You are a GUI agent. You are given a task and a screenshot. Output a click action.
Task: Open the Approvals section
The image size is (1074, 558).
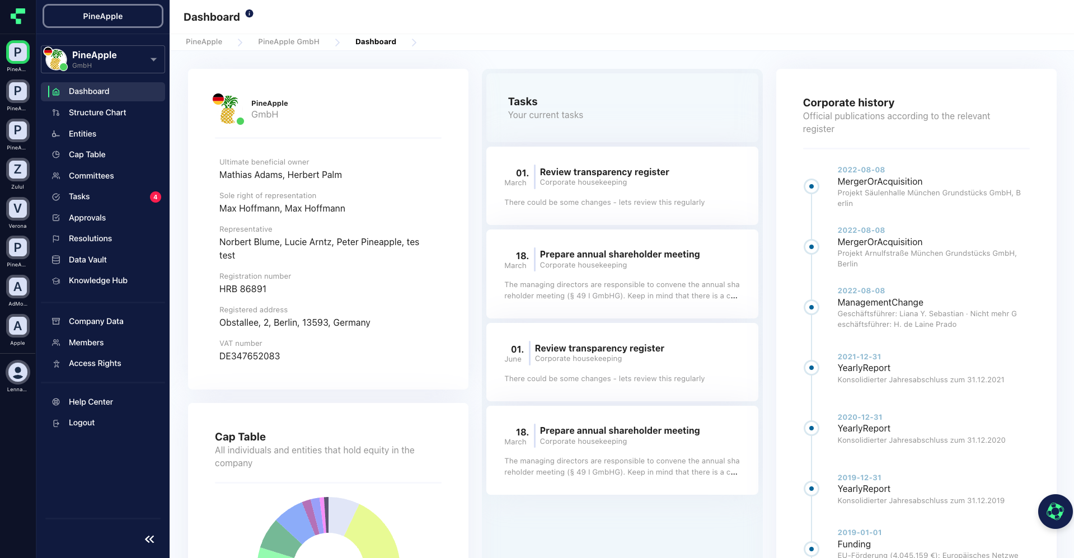pyautogui.click(x=87, y=218)
